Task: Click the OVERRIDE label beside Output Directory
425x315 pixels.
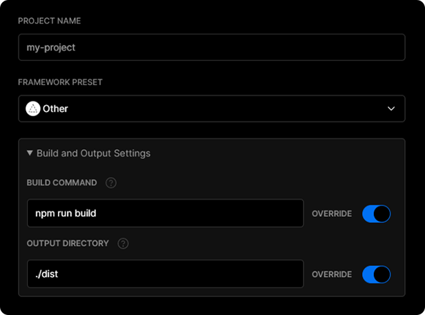Action: [332, 274]
